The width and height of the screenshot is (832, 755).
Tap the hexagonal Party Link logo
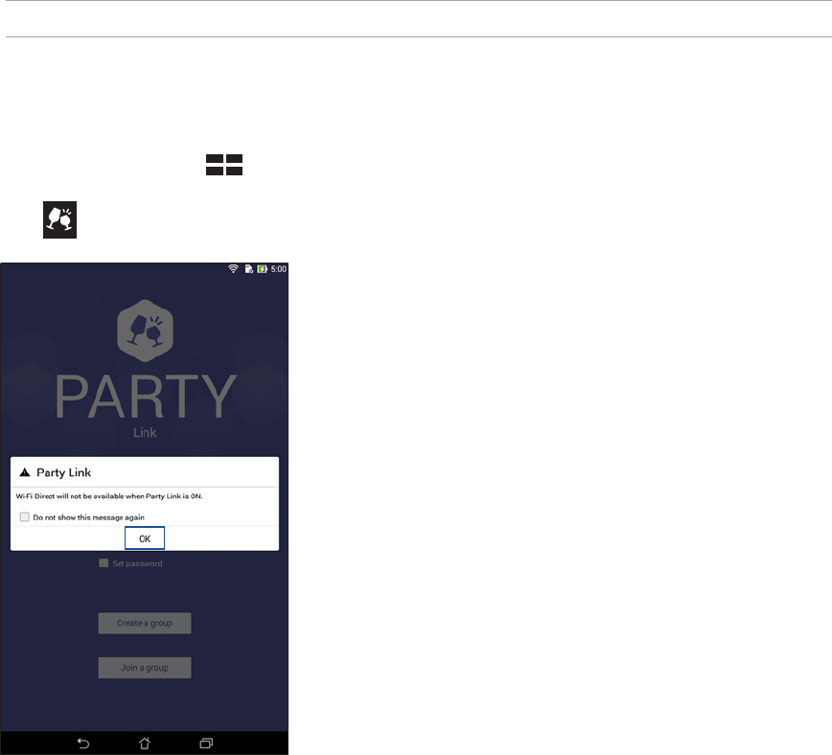click(145, 331)
